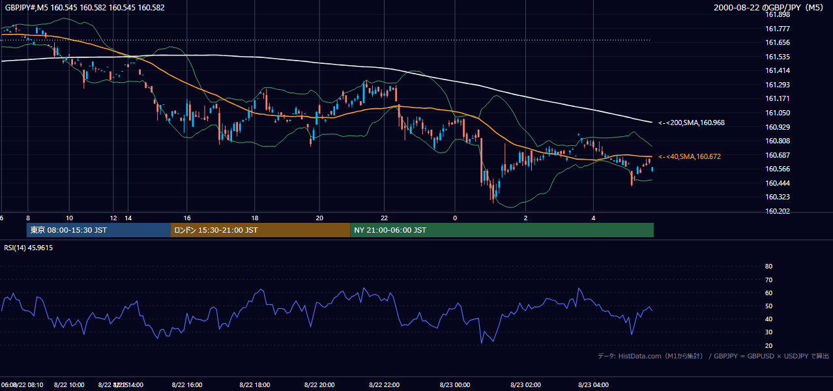Click the RSI(14) 45.9615 indicator label

pyautogui.click(x=29, y=248)
